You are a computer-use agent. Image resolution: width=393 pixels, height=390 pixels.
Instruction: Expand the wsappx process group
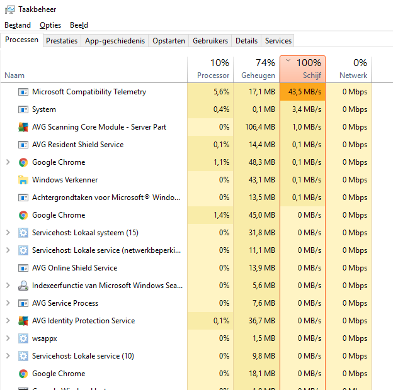[x=8, y=338]
